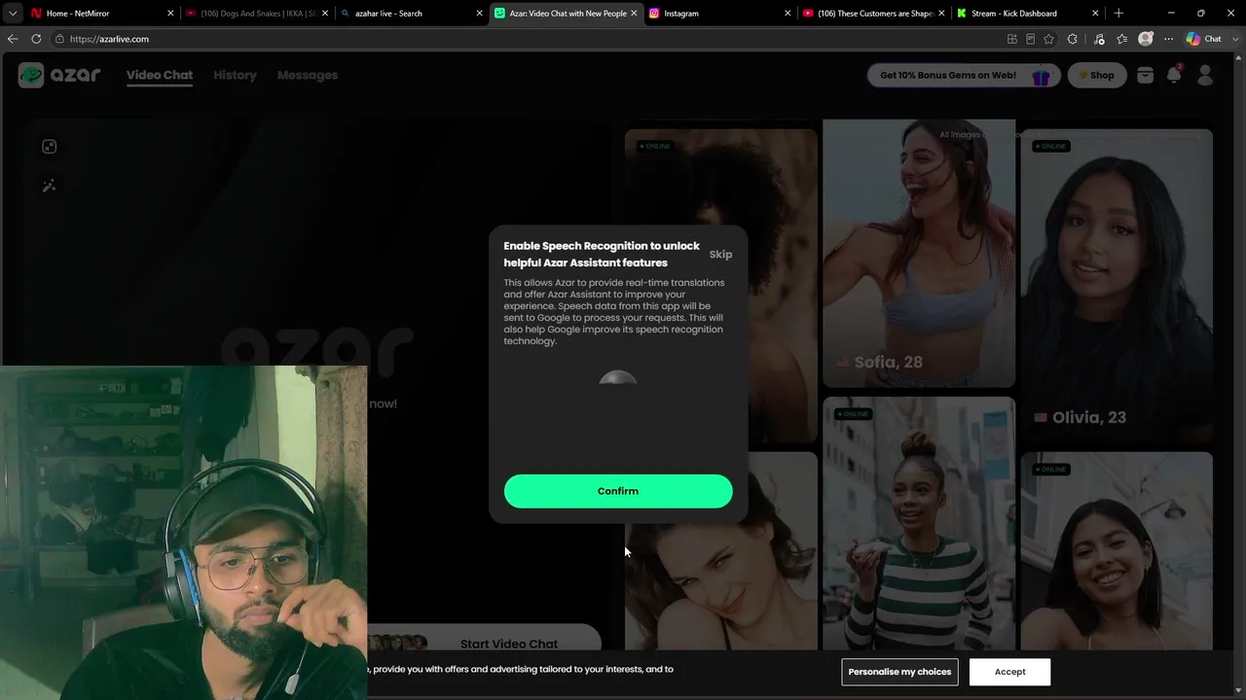Open the Azar notifications bell
The image size is (1246, 700).
pyautogui.click(x=1174, y=75)
